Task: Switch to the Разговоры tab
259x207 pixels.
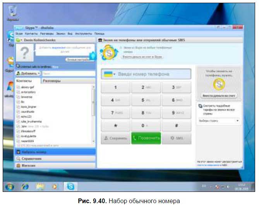Action: click(51, 81)
